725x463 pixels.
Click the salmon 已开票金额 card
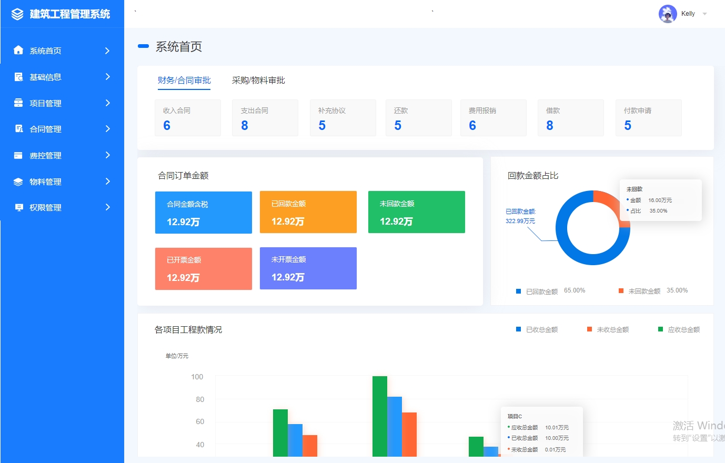coord(204,269)
